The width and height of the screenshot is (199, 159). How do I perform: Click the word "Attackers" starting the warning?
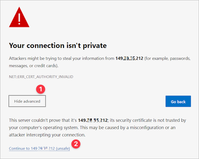point(19,59)
